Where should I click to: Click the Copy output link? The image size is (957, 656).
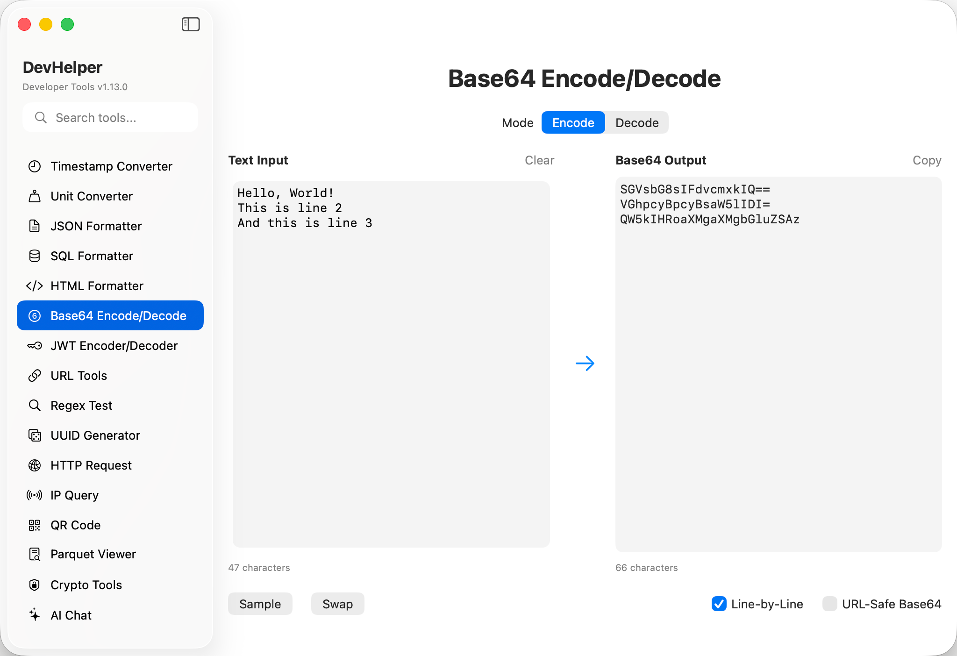pos(927,160)
